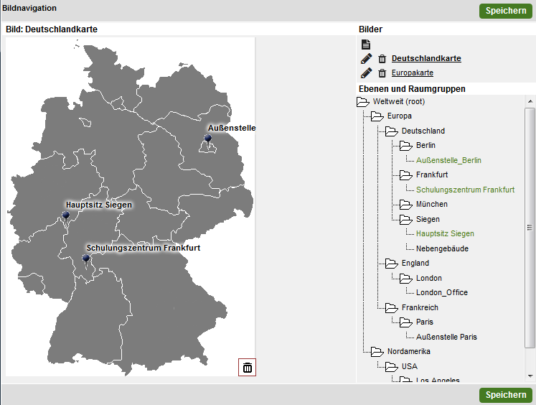
Task: Click the Paris tree label
Action: coord(425,322)
